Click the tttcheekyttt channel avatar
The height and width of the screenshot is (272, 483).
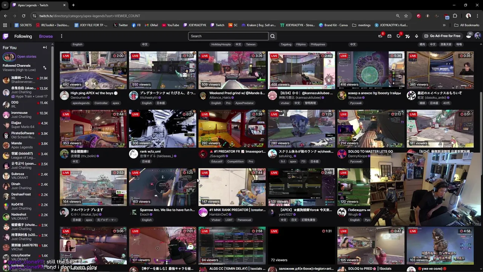pyautogui.click(x=134, y=96)
